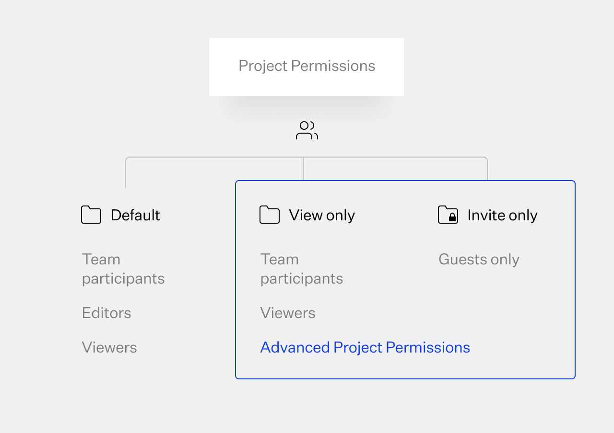Click Viewers under the View only column
The height and width of the screenshot is (433, 614).
pos(288,313)
